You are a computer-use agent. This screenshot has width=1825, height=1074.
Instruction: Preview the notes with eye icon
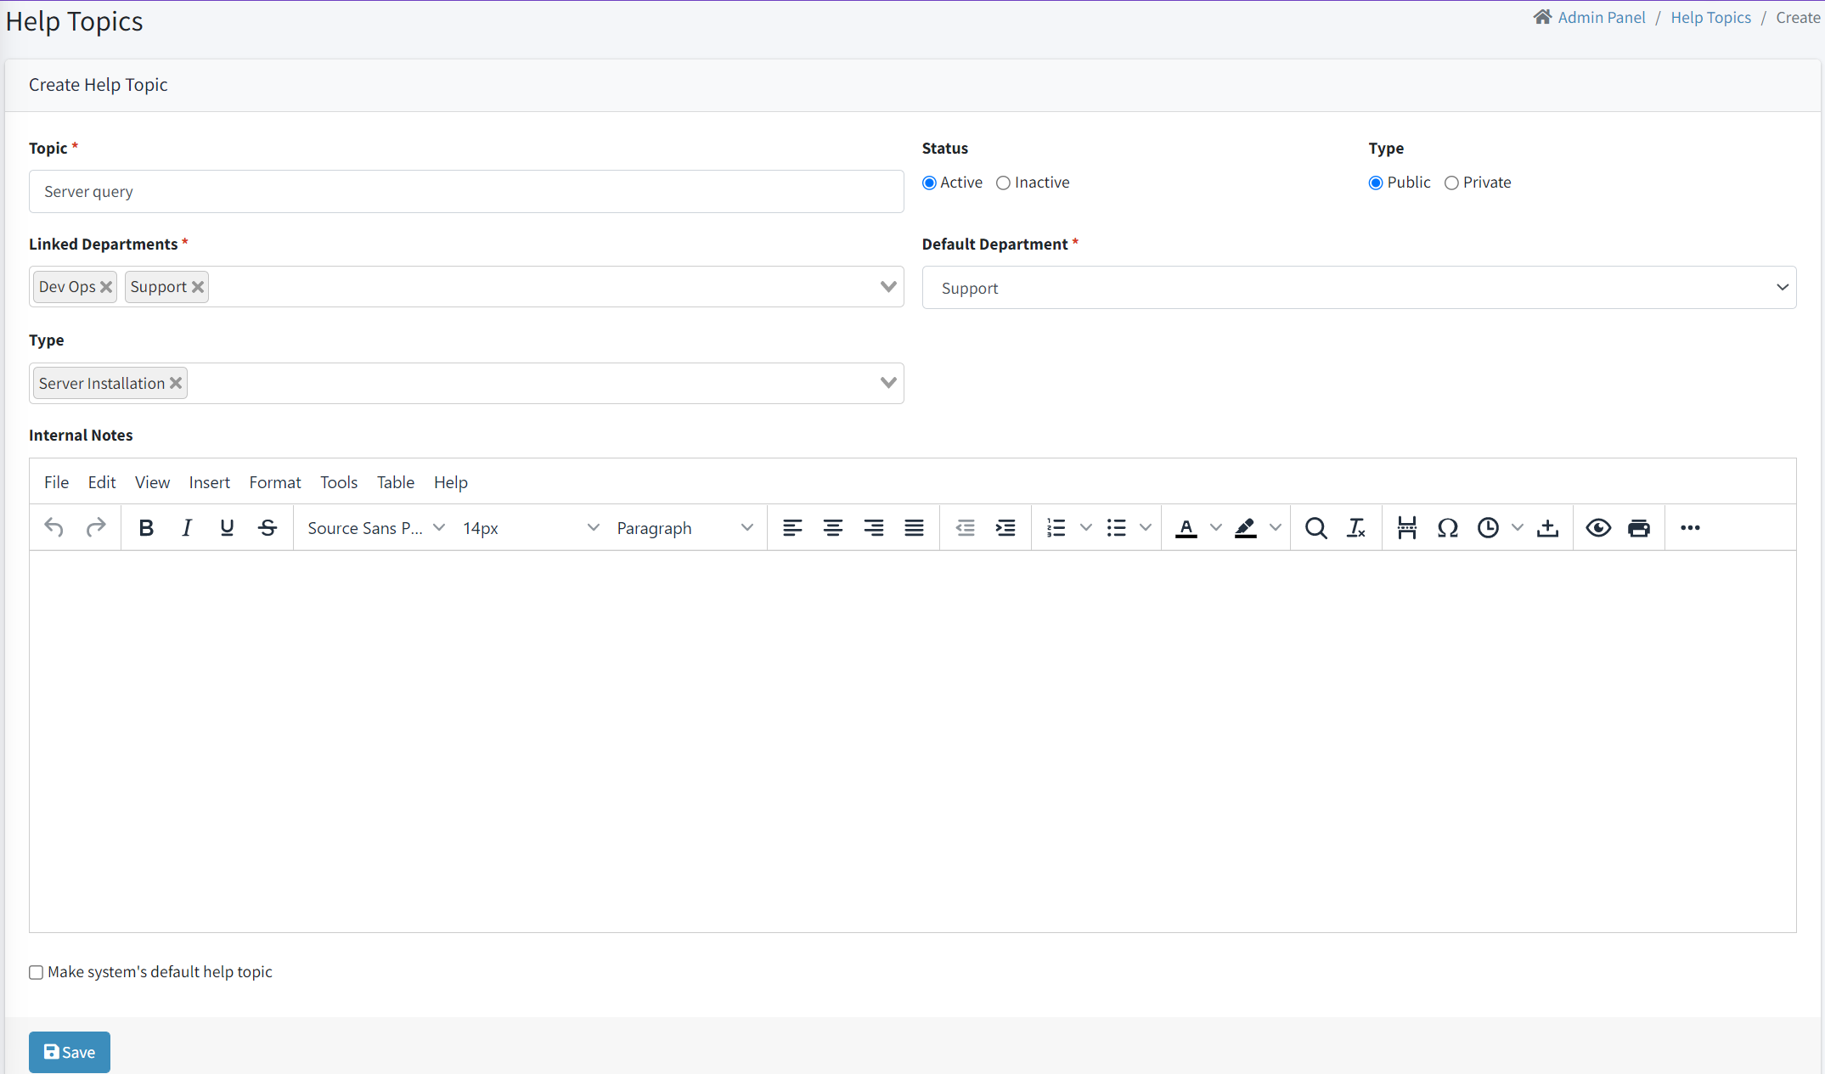pos(1597,528)
